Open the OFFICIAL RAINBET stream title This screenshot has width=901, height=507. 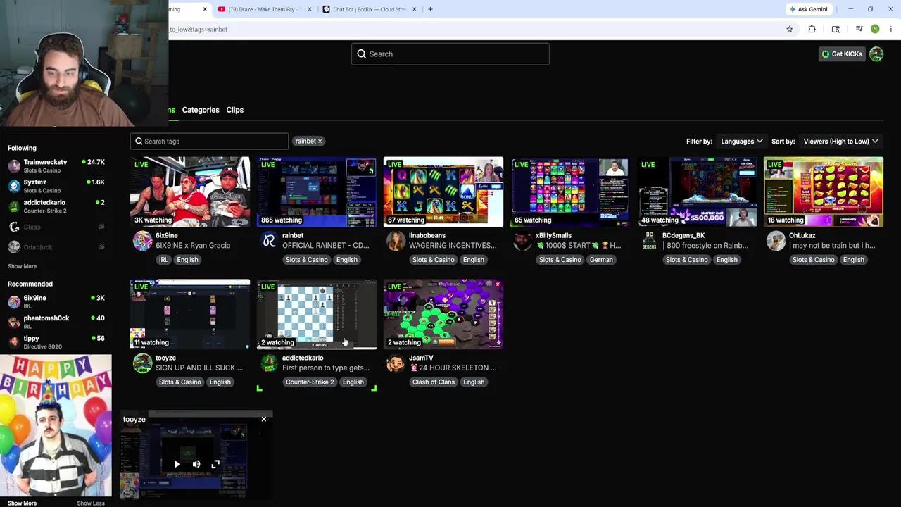325,246
